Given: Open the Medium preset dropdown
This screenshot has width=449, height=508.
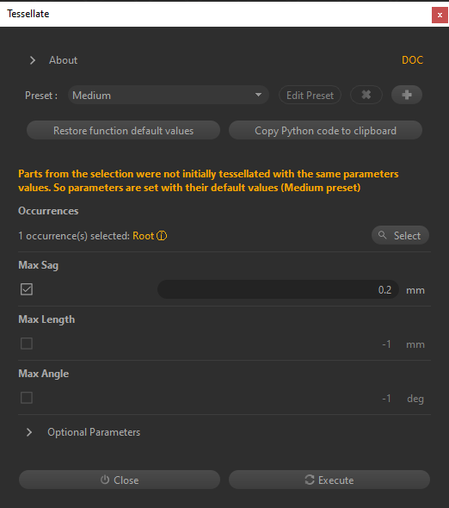Looking at the screenshot, I should coord(169,95).
